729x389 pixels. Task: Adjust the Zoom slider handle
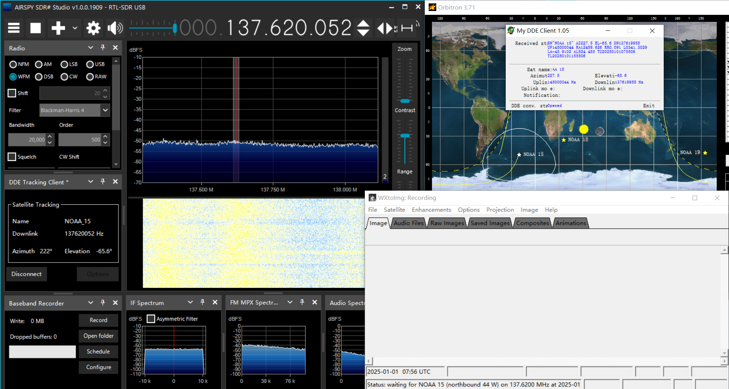405,101
